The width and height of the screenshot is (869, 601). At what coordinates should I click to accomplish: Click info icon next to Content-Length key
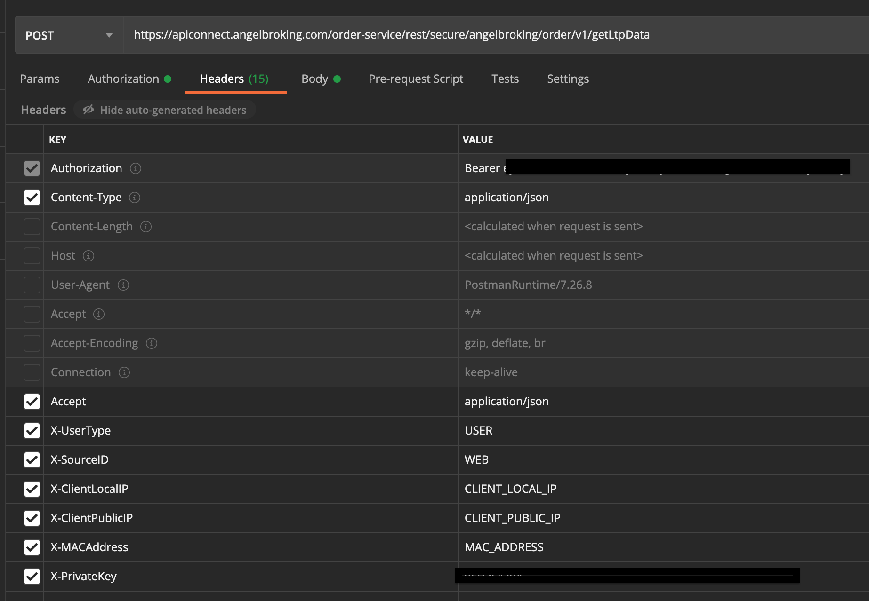point(146,227)
